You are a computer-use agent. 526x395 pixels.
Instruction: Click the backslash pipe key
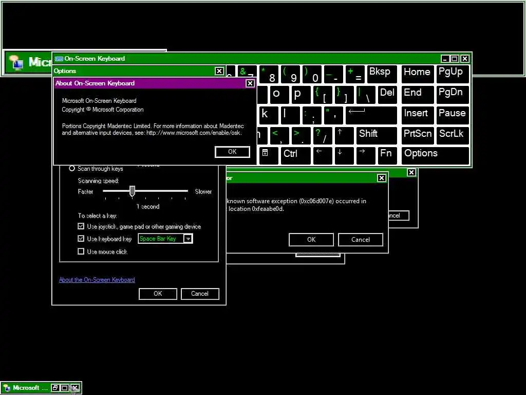point(366,95)
